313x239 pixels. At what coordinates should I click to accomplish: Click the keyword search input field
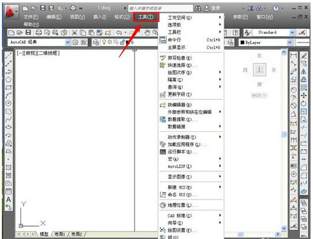point(161,8)
